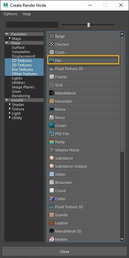
Task: Click the Ramp gradient icon
Action: pyautogui.click(x=52, y=142)
